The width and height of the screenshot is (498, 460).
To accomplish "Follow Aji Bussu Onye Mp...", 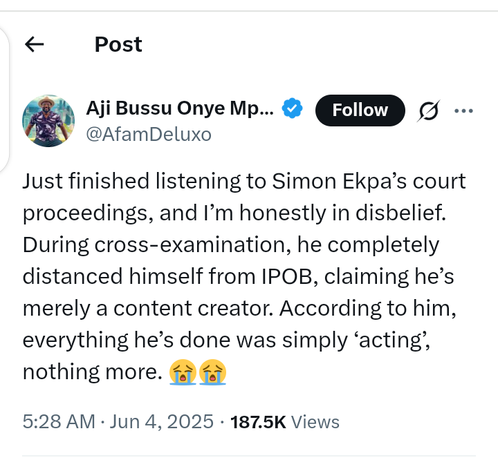I will pos(360,111).
